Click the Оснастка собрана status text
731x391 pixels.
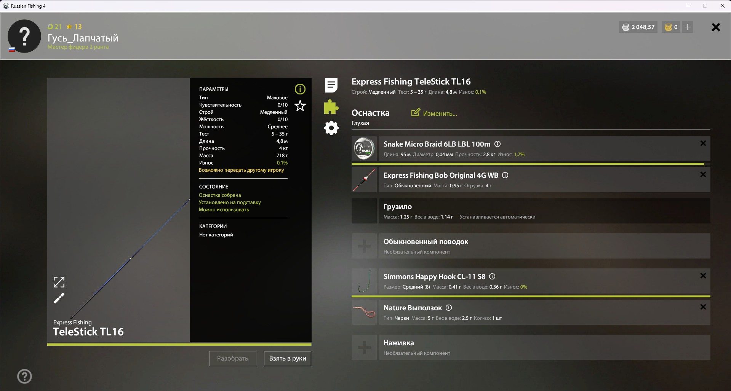(x=220, y=195)
